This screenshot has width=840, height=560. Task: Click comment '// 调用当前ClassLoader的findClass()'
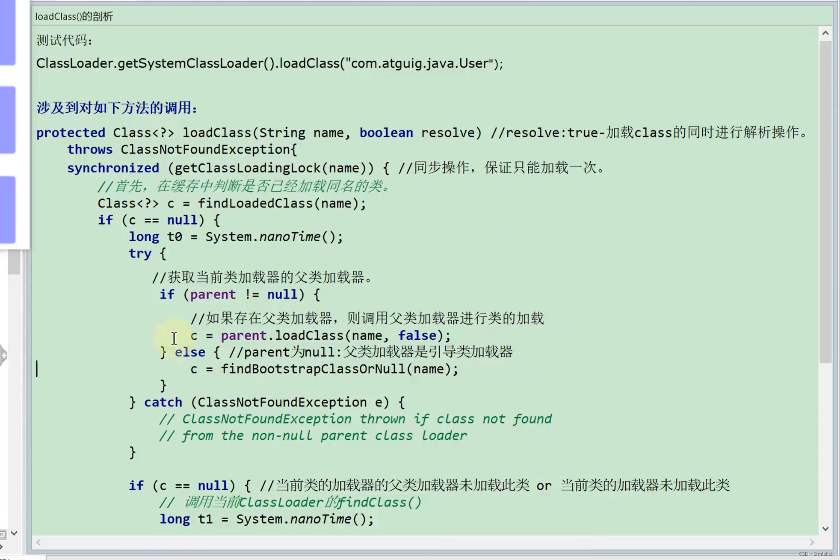point(290,502)
